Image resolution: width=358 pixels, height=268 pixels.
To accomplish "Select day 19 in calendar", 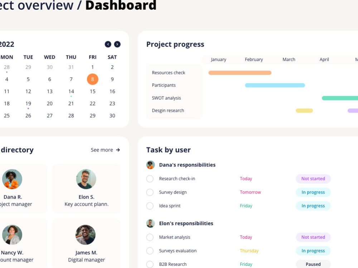I will pos(28,104).
